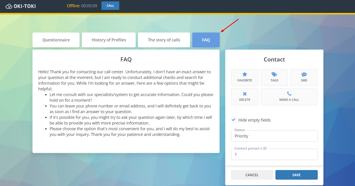Click the Contact person's ID input field
The image size is (355, 186).
274,154
